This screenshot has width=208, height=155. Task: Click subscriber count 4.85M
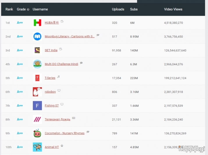tap(134, 147)
